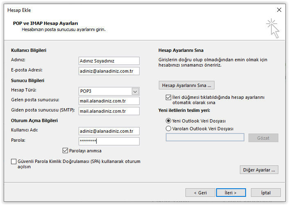The image size is (289, 205).
Task: Open Diğer Ayarlar settings button
Action: [259, 170]
